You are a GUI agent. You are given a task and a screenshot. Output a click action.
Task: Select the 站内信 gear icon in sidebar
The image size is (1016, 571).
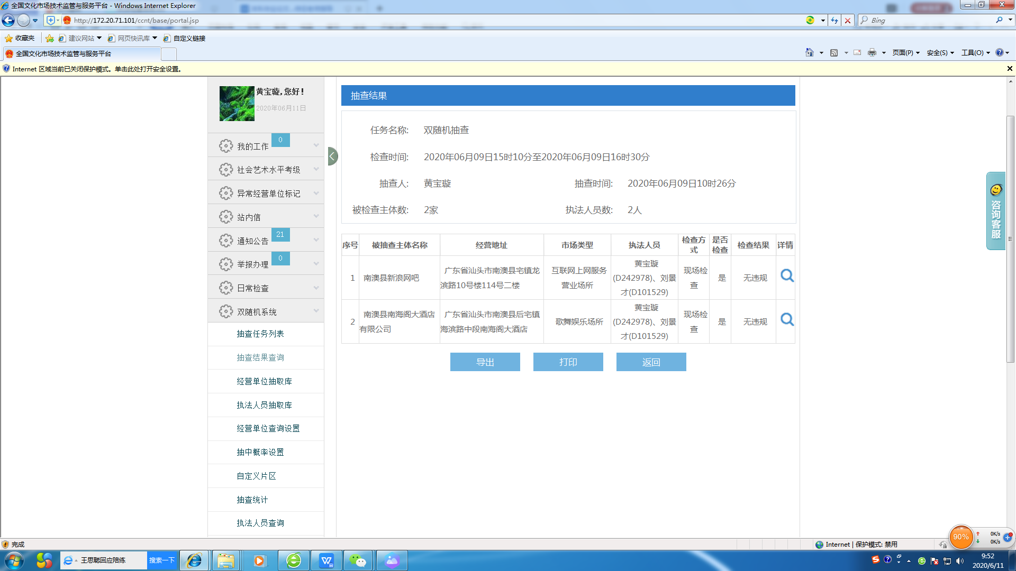pyautogui.click(x=226, y=216)
